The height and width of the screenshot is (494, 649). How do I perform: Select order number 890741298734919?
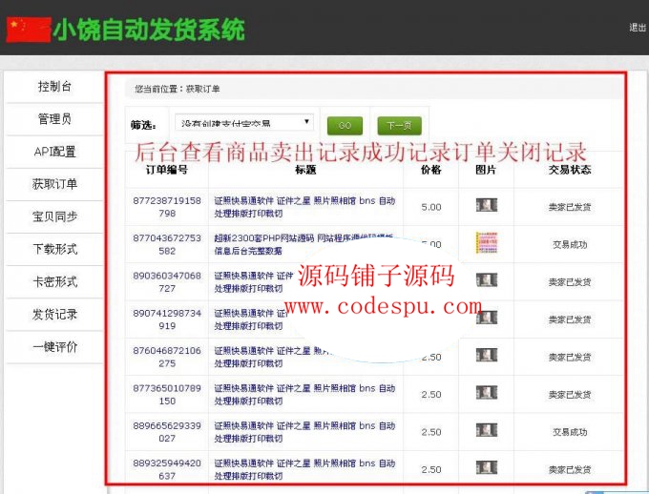(167, 319)
